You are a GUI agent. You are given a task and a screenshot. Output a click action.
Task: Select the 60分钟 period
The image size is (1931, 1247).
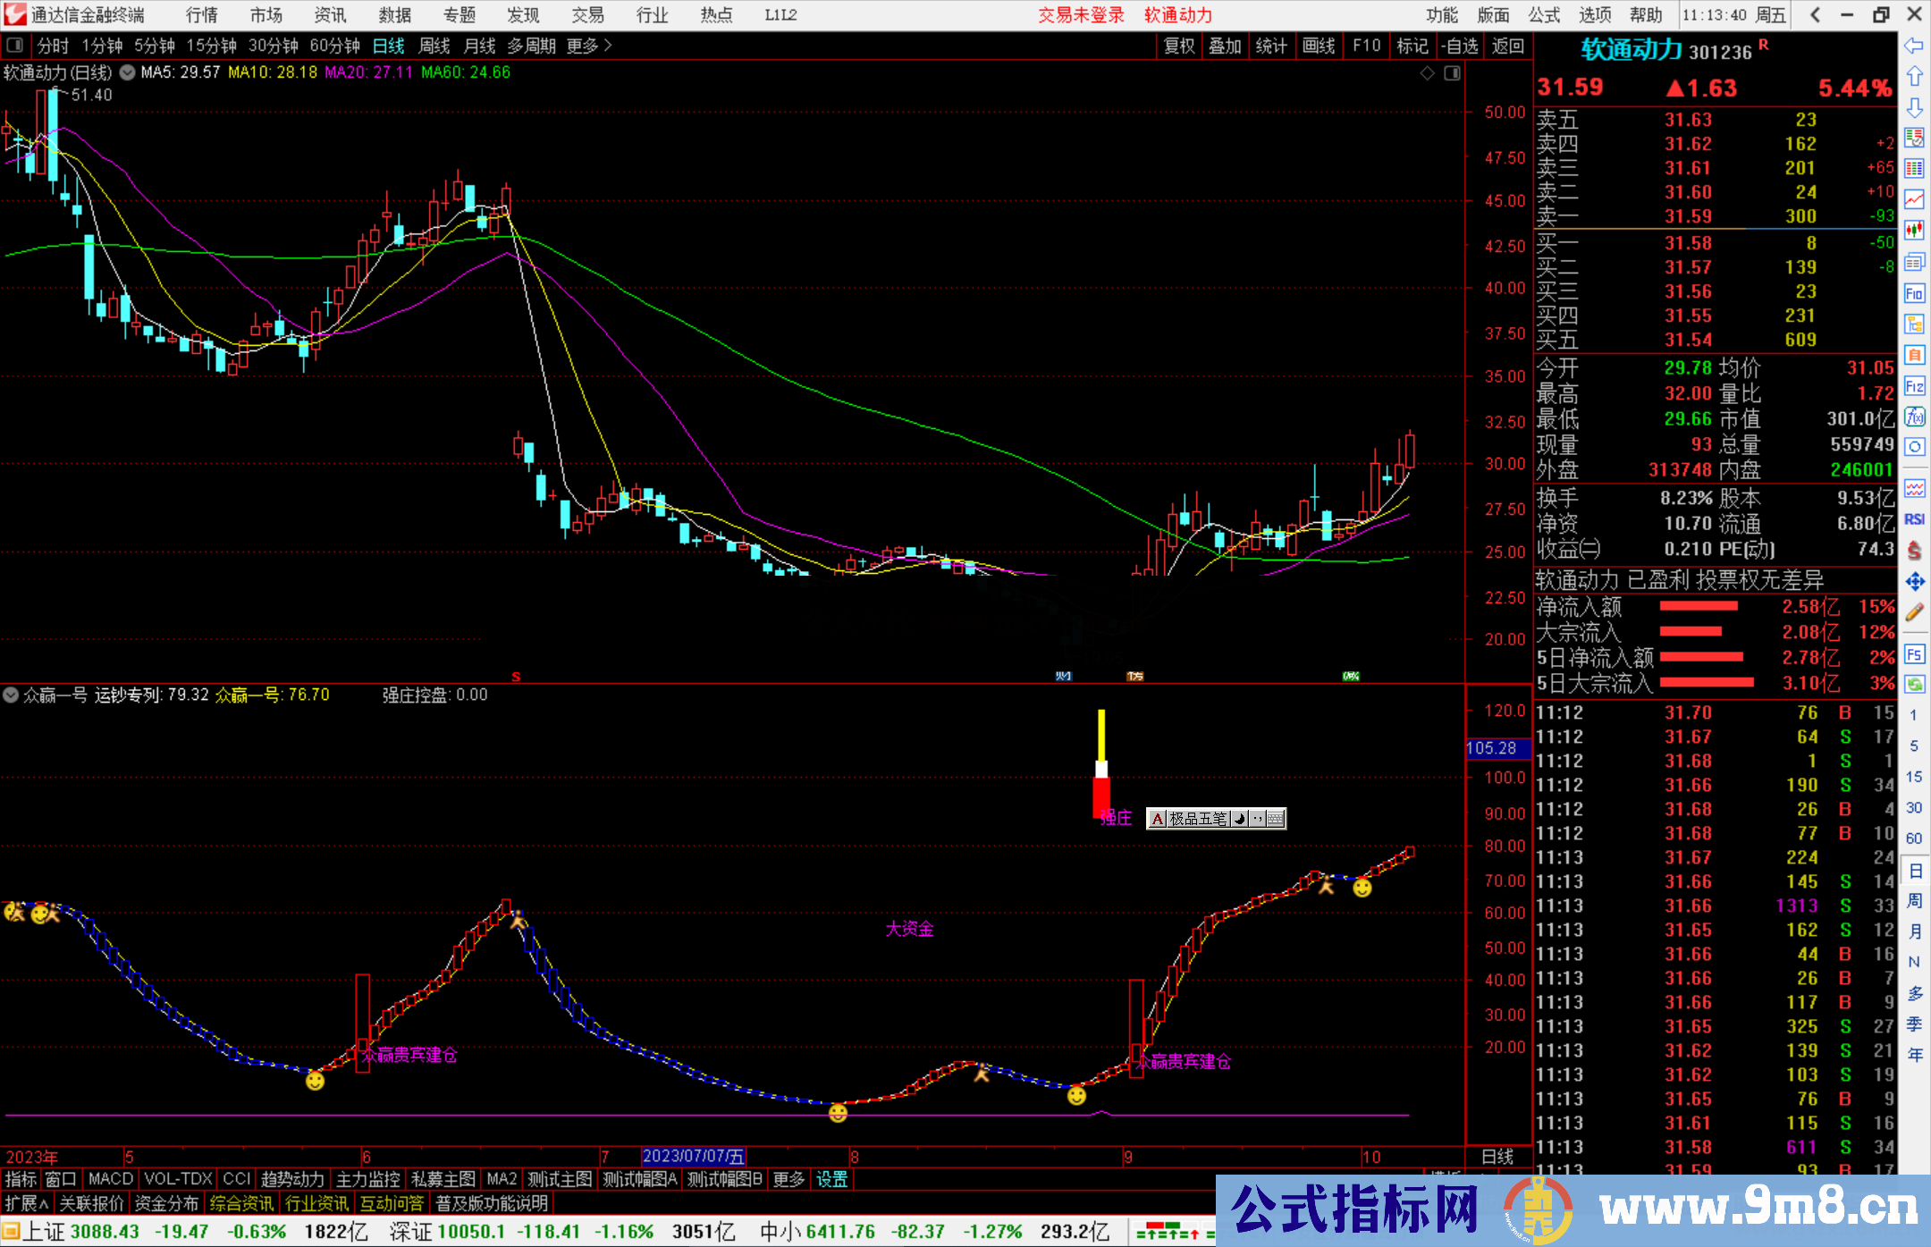334,46
